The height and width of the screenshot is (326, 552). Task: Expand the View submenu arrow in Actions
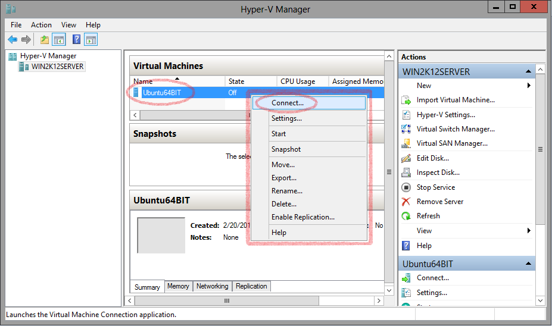click(529, 231)
